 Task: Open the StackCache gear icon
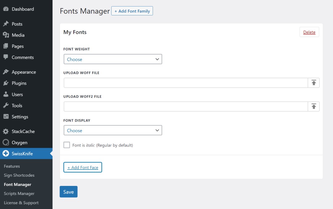tap(6, 131)
